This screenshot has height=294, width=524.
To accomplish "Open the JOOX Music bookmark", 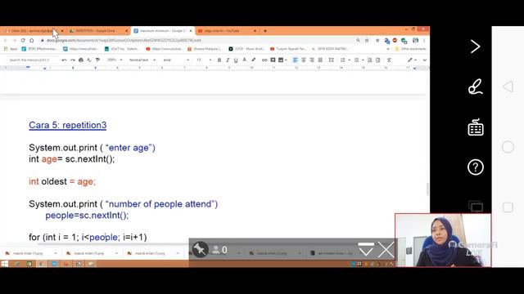I will click(246, 49).
